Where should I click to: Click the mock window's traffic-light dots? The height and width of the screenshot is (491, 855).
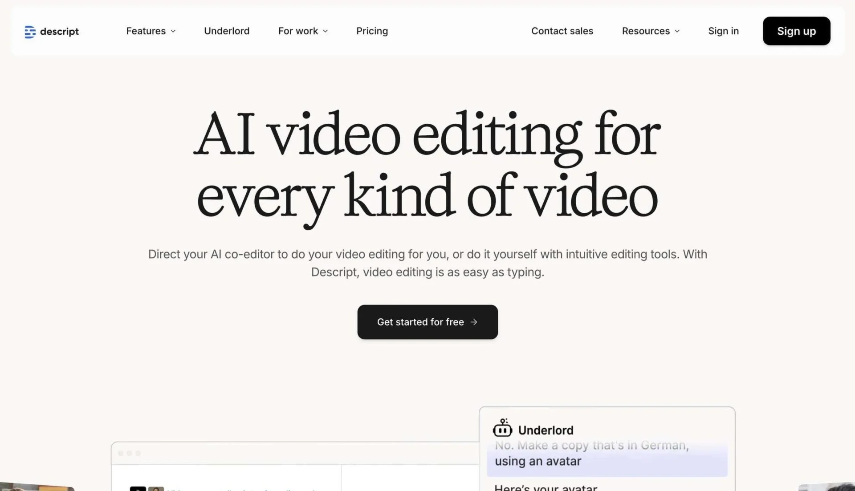(x=129, y=453)
